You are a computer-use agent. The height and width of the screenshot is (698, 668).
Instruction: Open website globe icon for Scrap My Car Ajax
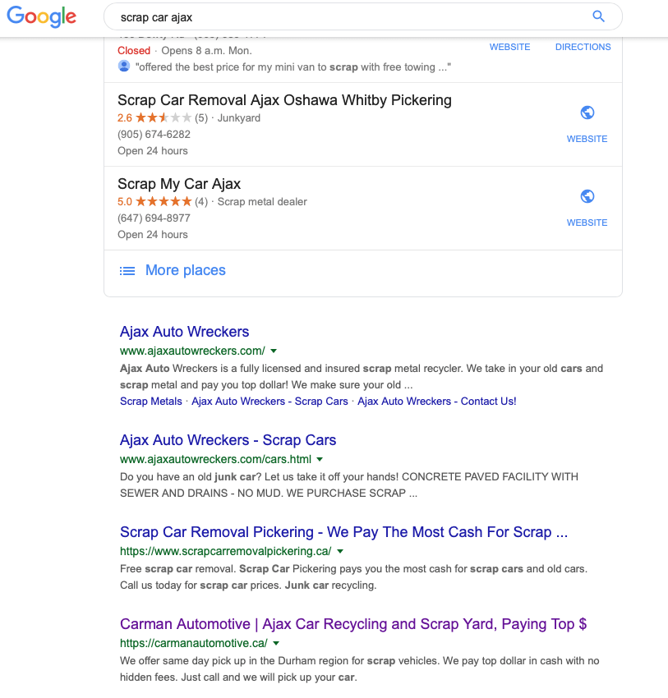pyautogui.click(x=587, y=196)
